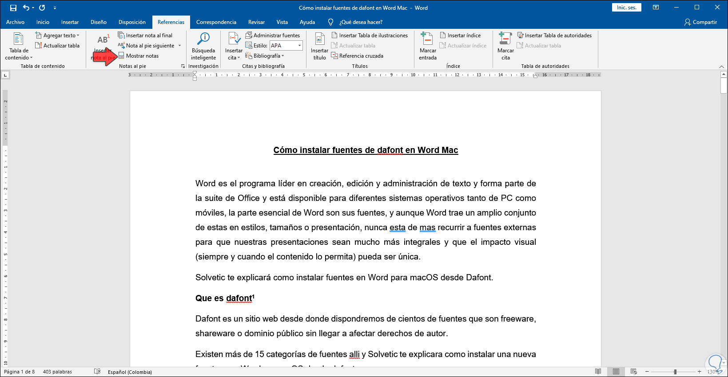
Task: Expand the Agregar texto menu
Action: tap(57, 35)
